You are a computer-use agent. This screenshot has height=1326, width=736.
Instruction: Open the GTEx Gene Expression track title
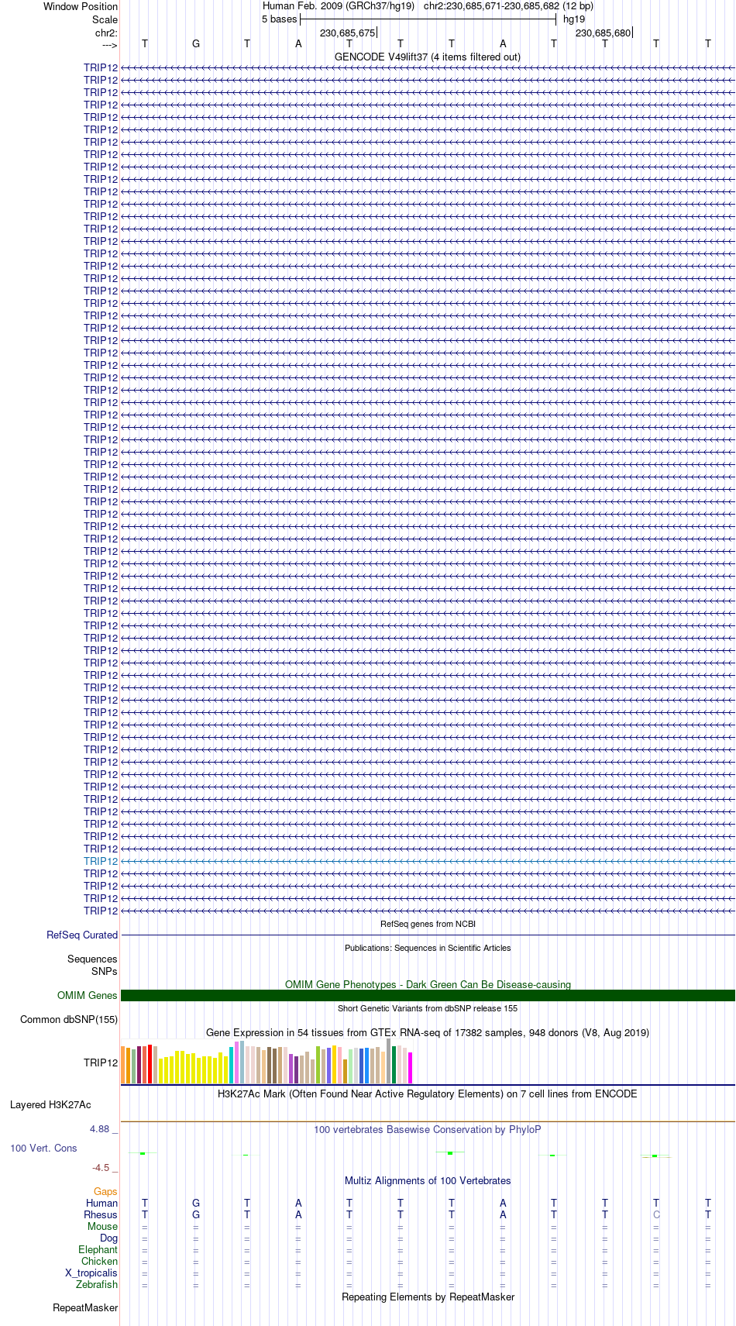(x=428, y=1032)
